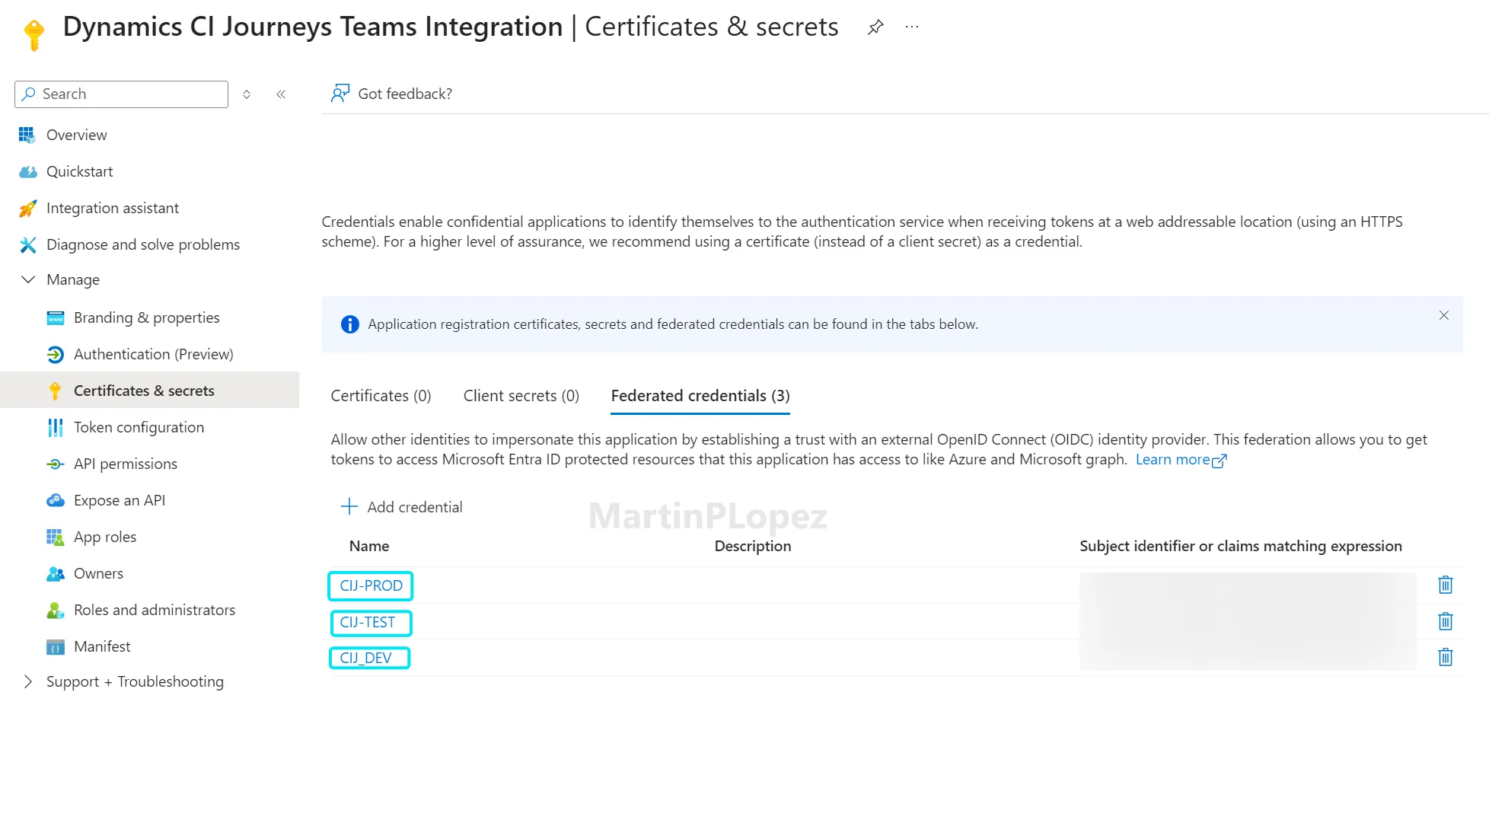Click the API permissions icon
Screen dimensions: 1489x826
(x=56, y=464)
